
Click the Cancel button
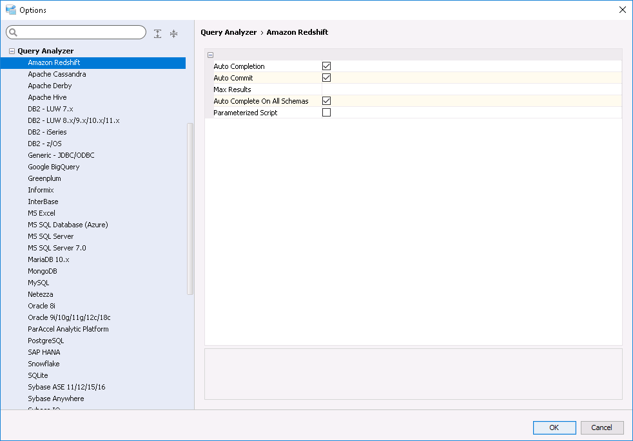(601, 427)
